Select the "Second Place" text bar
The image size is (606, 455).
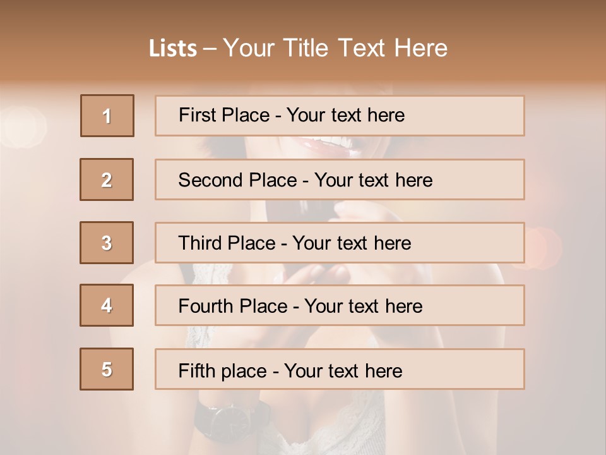340,179
